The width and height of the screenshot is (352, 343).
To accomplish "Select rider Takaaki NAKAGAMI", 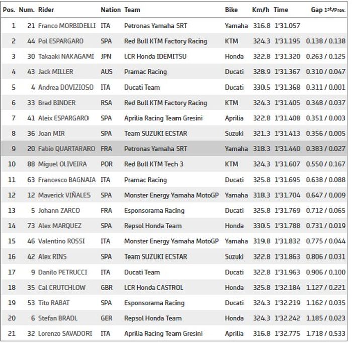I will point(66,56).
